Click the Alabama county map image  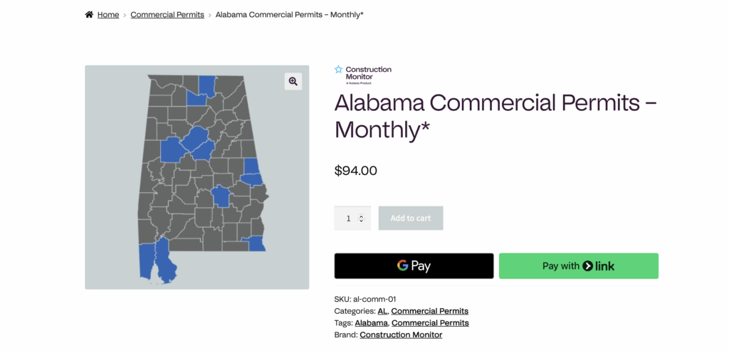[203, 178]
